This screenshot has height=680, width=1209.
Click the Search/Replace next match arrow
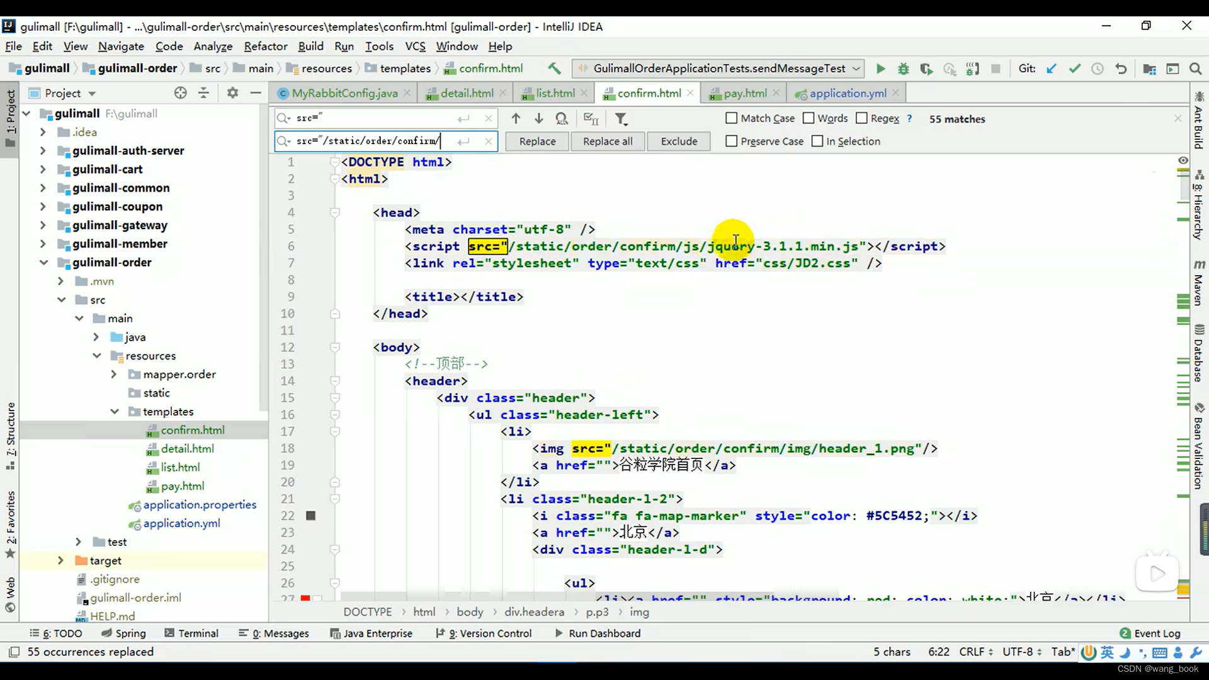[x=538, y=118]
